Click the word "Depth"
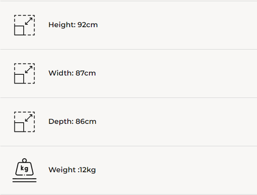The width and height of the screenshot is (257, 195). coord(60,121)
